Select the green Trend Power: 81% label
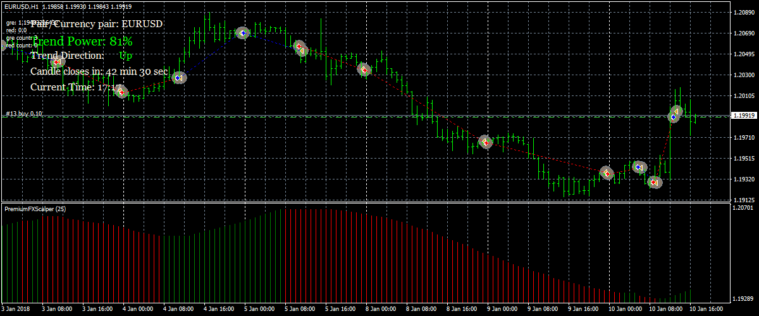 (82, 42)
